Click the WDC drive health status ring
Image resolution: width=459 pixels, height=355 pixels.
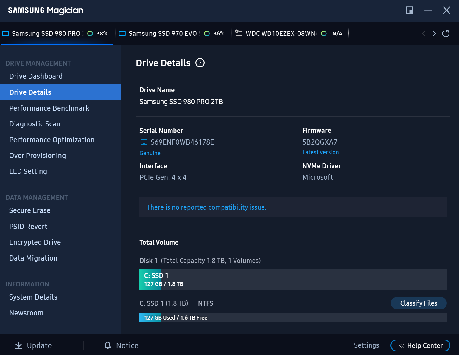pos(324,33)
